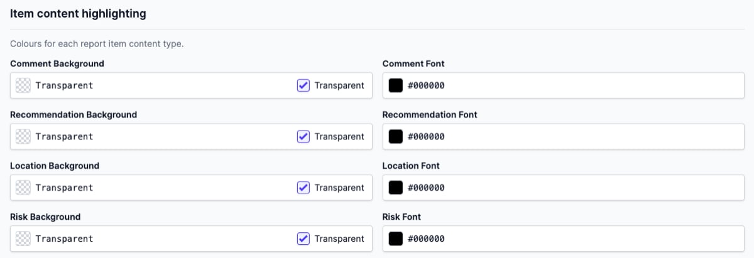Screen dimensions: 754x258
Task: Click the 'Item content highlighting' heading
Action: point(78,14)
